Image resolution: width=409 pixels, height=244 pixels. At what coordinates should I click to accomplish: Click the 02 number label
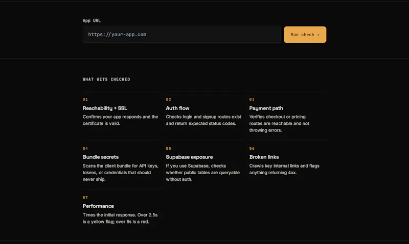[169, 99]
